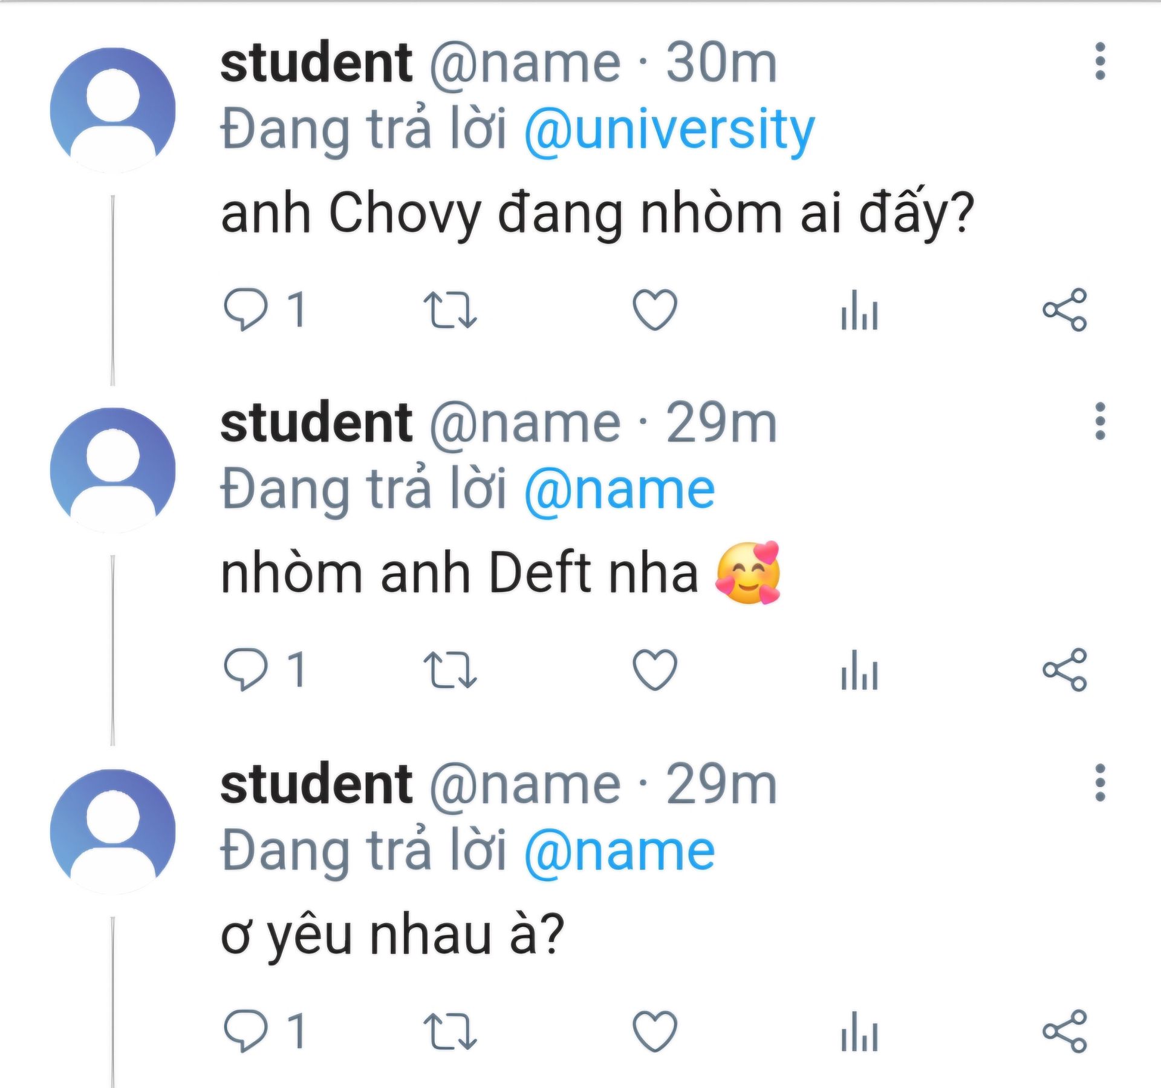
Task: Reply to the "ơ yêu nhau à?" tweet
Action: click(x=246, y=1031)
